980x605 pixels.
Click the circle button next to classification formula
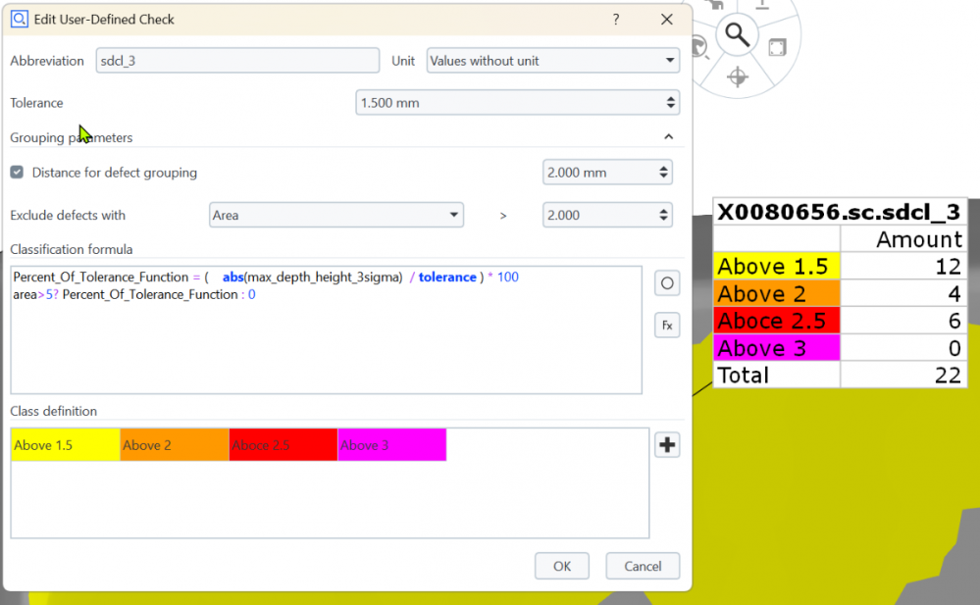tap(667, 283)
